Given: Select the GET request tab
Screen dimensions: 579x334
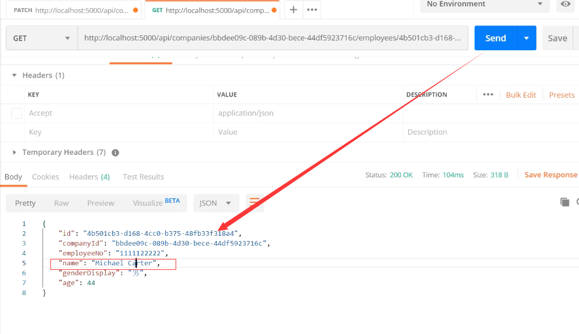Looking at the screenshot, I should click(211, 10).
